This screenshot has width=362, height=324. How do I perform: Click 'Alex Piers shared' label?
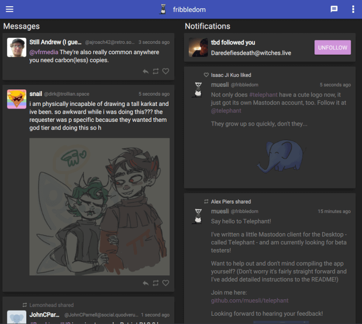pyautogui.click(x=231, y=202)
